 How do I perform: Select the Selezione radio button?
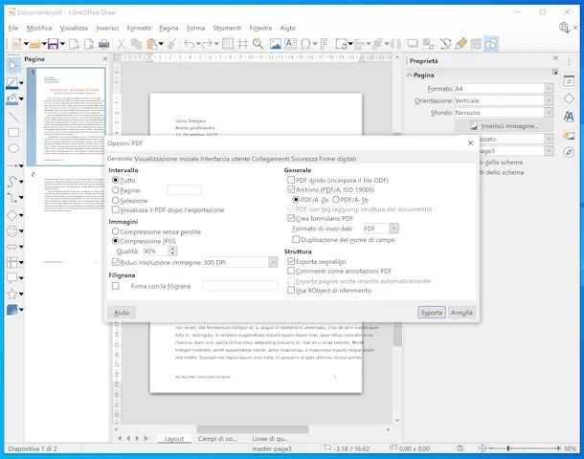click(116, 200)
